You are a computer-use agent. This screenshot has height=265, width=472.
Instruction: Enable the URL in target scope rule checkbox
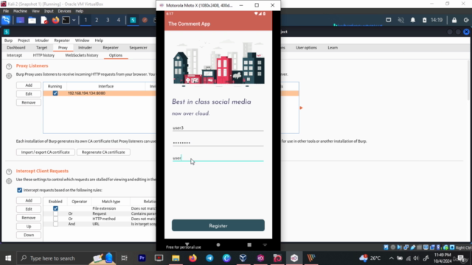55,224
